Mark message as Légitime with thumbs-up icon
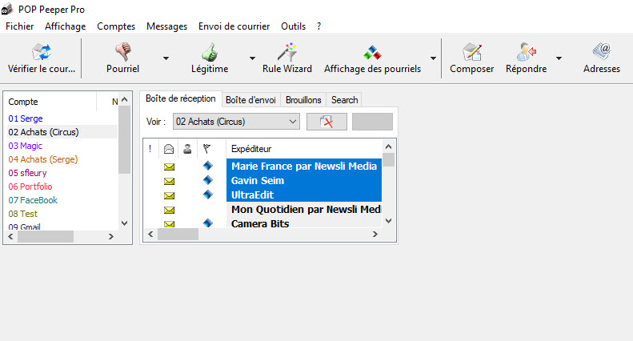Image resolution: width=633 pixels, height=341 pixels. 210,52
